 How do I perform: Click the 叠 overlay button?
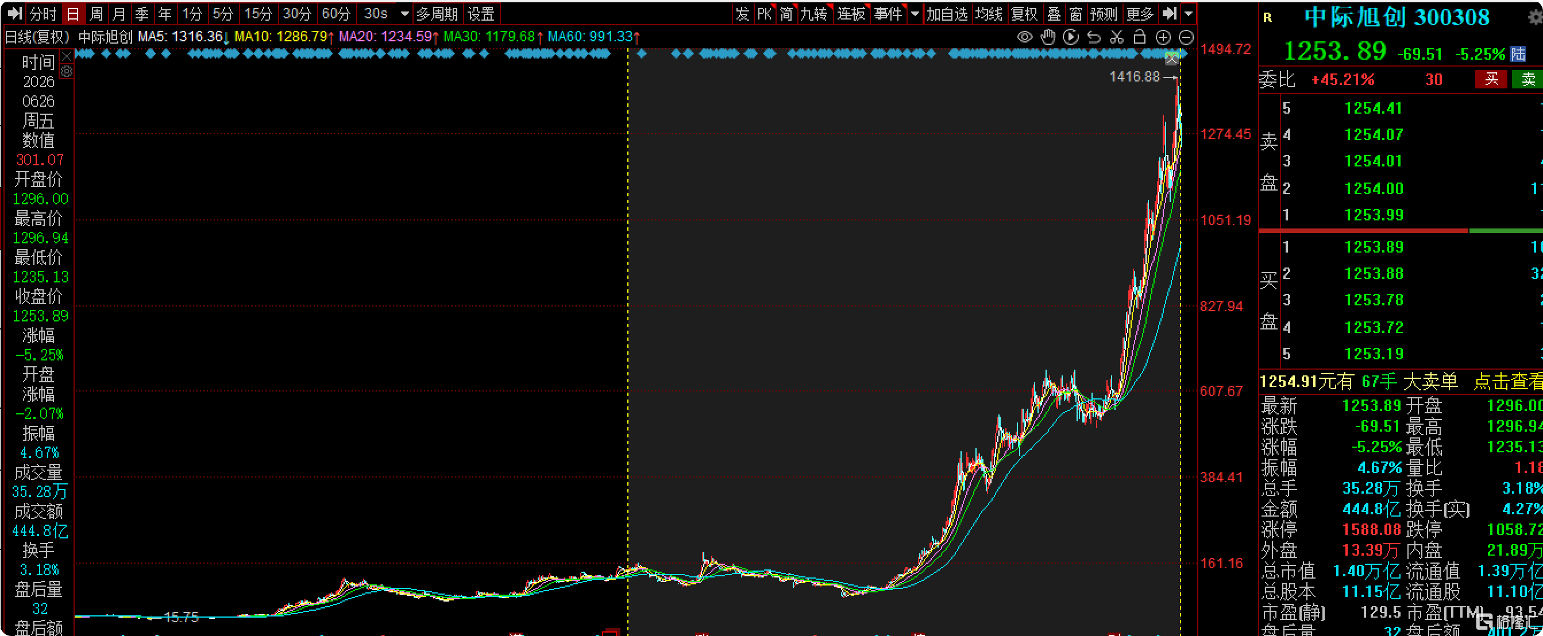click(x=1054, y=14)
